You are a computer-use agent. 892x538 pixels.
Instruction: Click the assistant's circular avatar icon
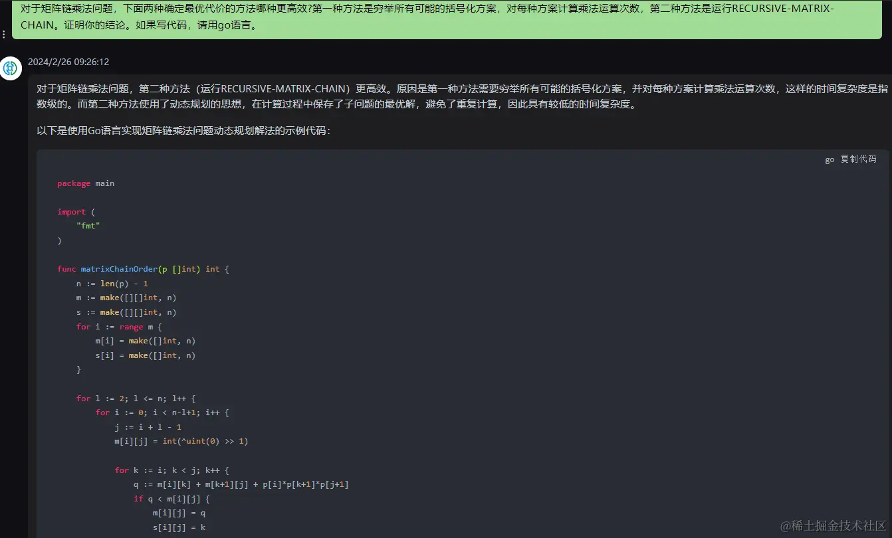click(x=11, y=68)
